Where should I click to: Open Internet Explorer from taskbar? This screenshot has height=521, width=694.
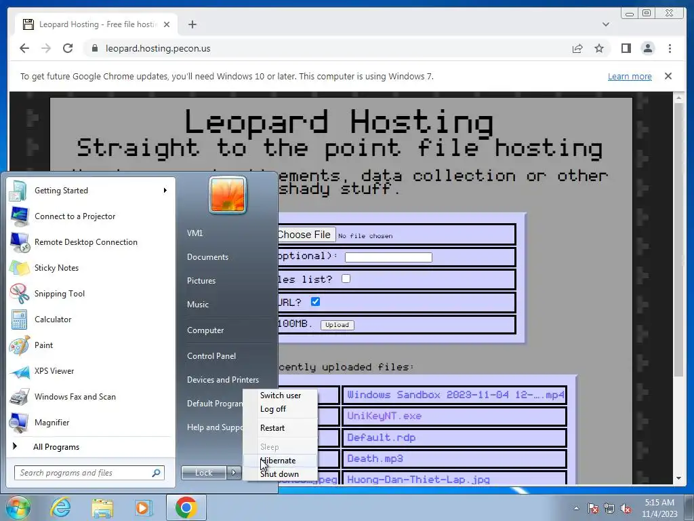click(60, 507)
